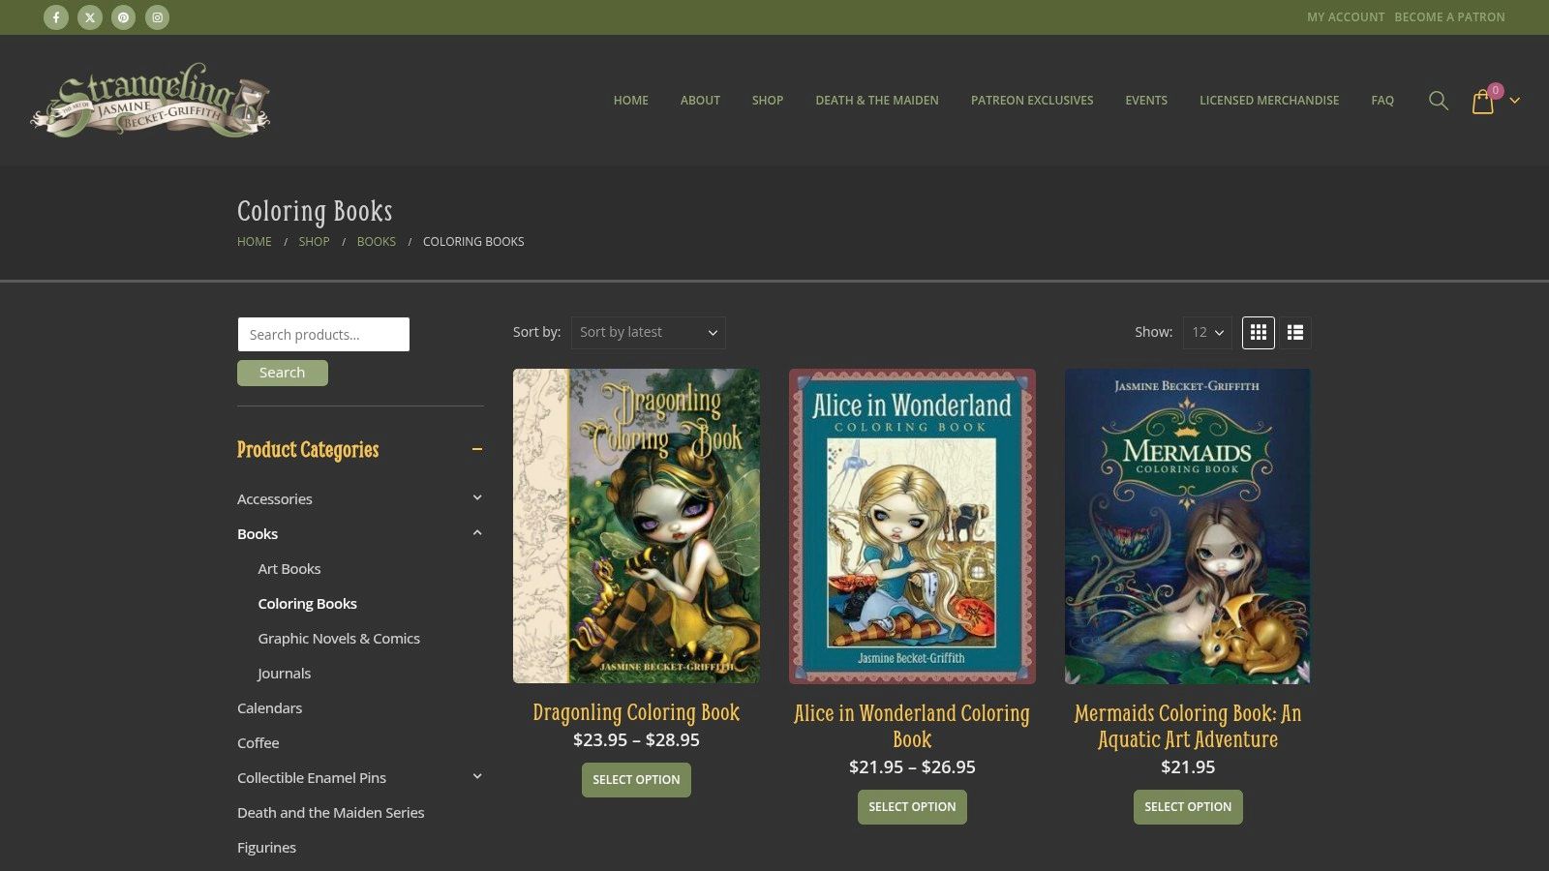This screenshot has height=871, width=1549.
Task: Open the Pinterest social icon
Action: (123, 17)
